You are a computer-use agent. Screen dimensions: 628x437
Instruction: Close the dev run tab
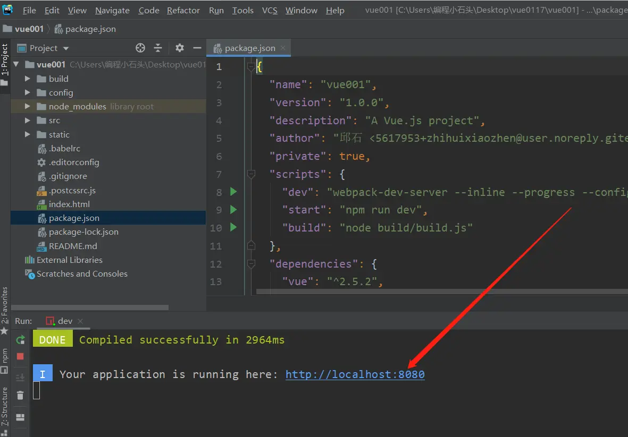pos(80,321)
